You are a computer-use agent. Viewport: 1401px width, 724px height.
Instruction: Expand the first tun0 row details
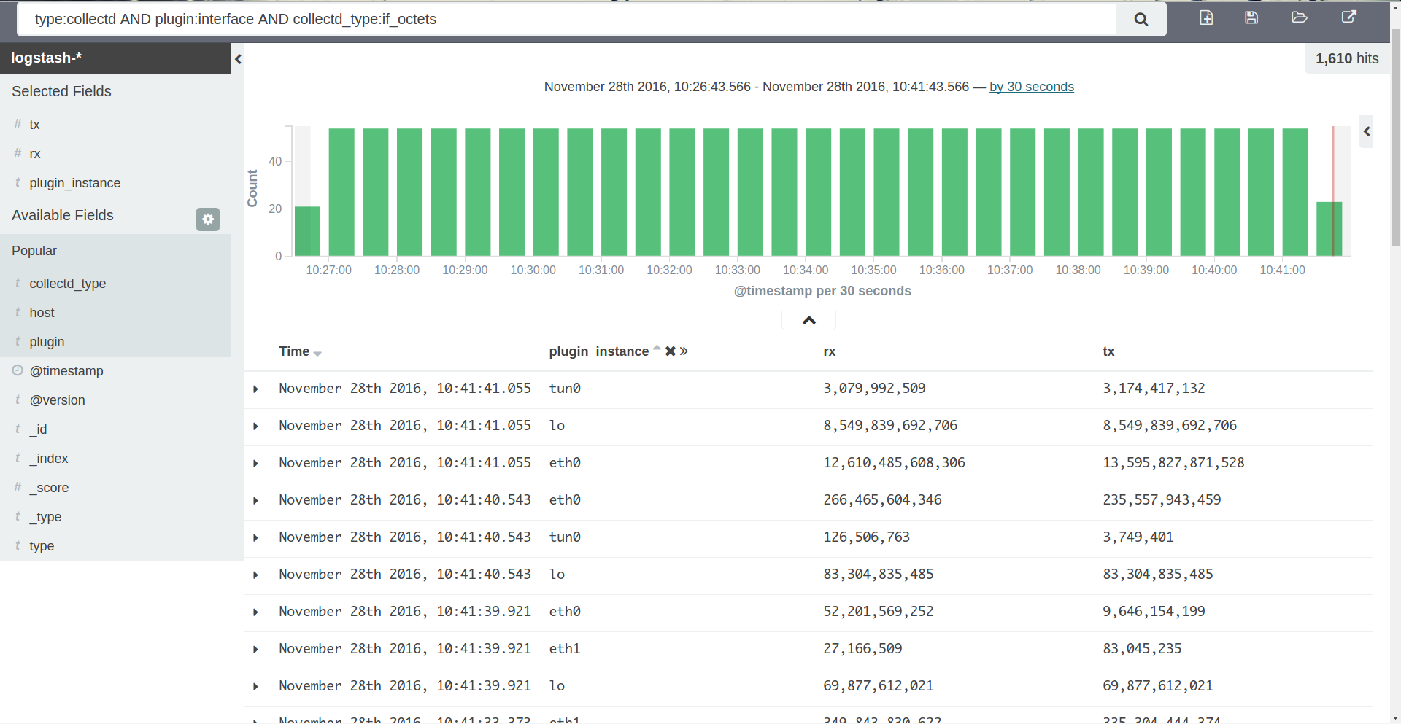255,389
